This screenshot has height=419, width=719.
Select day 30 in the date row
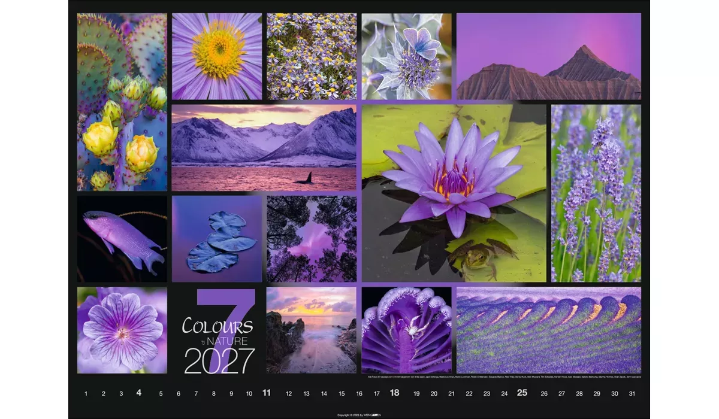[x=615, y=394]
